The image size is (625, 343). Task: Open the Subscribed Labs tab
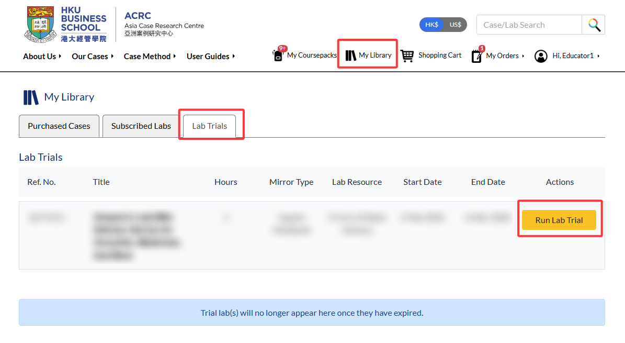141,126
